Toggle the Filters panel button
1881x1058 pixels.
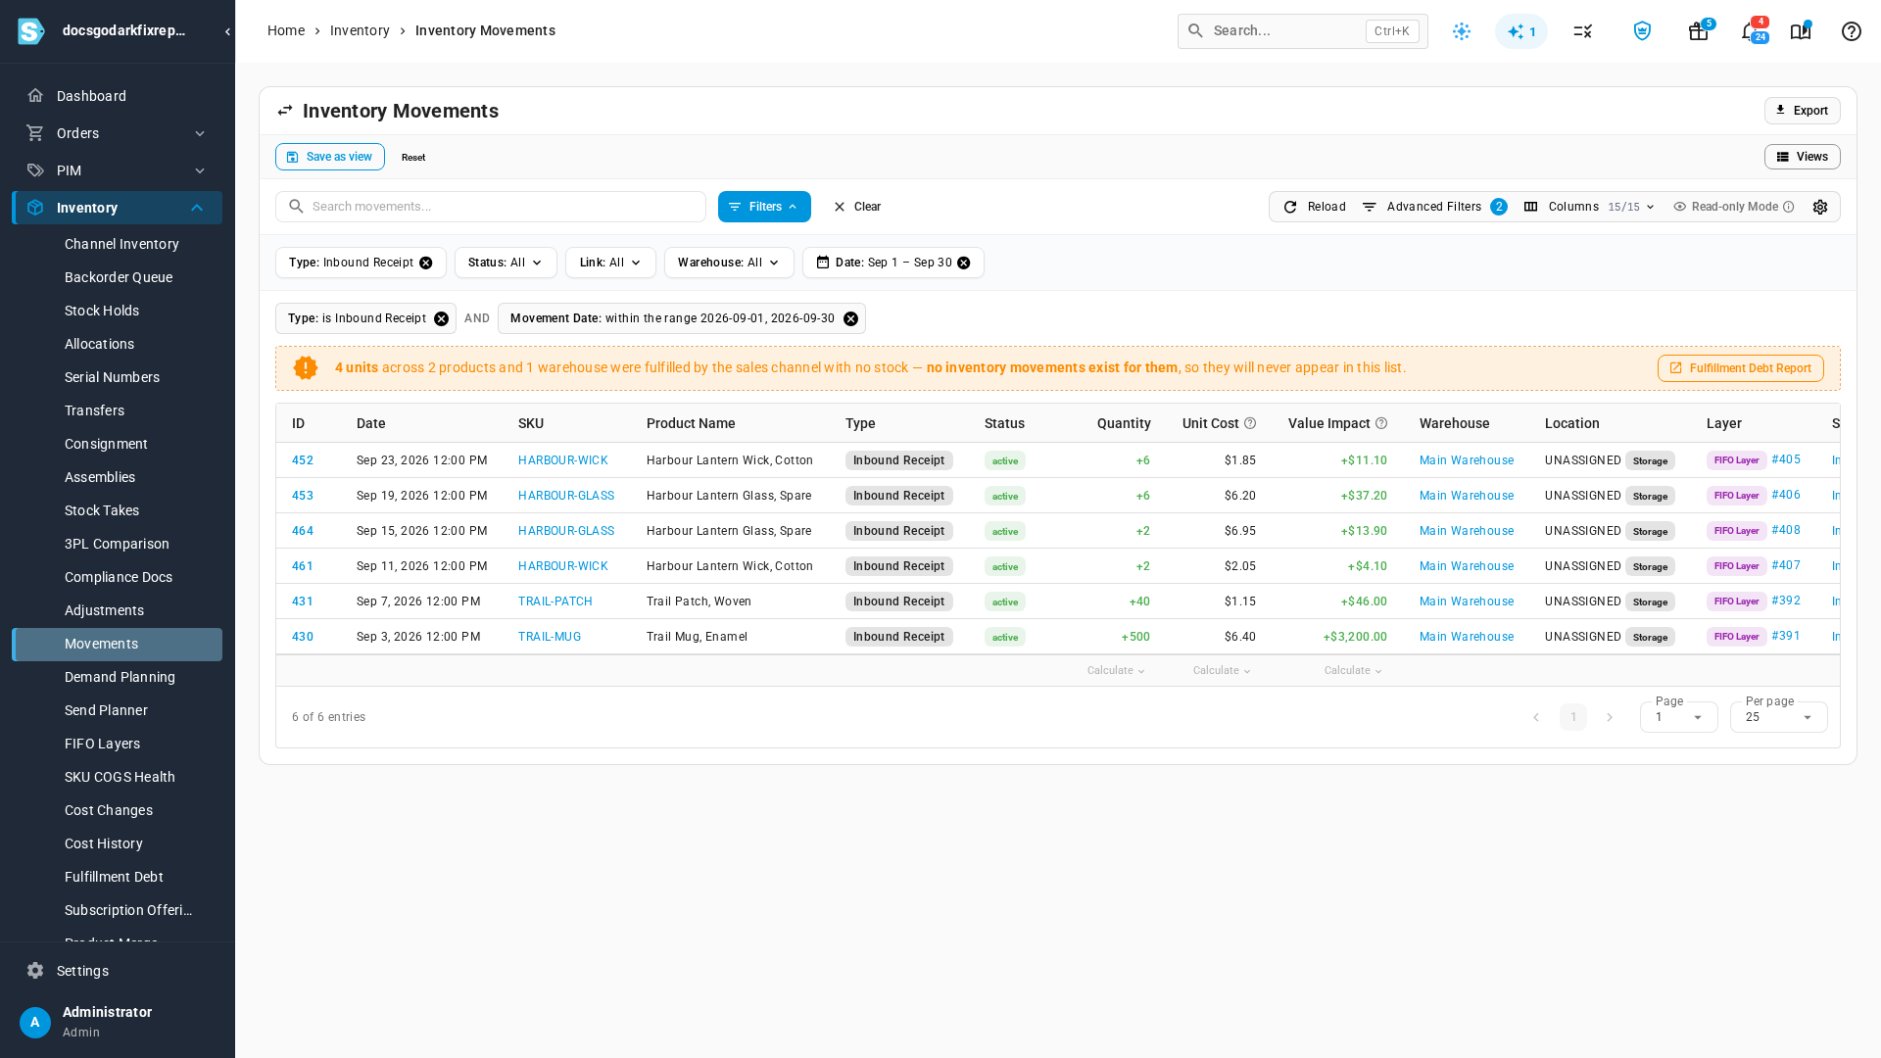point(764,207)
